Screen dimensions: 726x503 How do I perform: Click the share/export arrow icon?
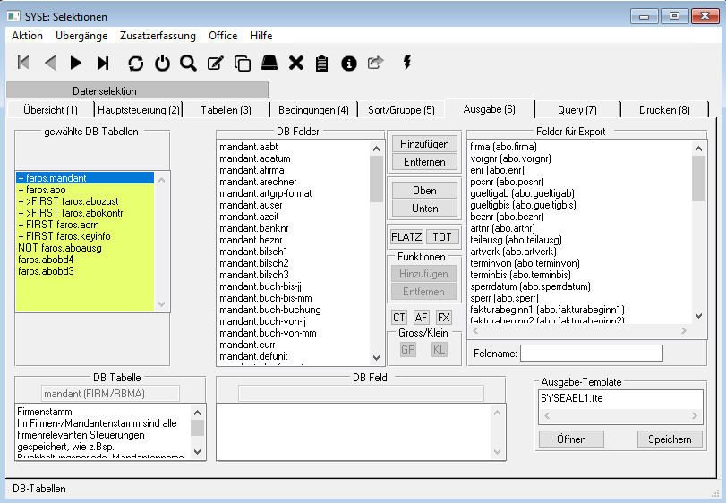pos(375,63)
